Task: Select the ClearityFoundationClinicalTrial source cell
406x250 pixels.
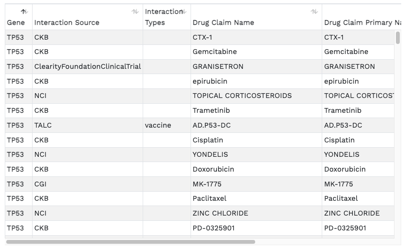Action: pyautogui.click(x=88, y=66)
